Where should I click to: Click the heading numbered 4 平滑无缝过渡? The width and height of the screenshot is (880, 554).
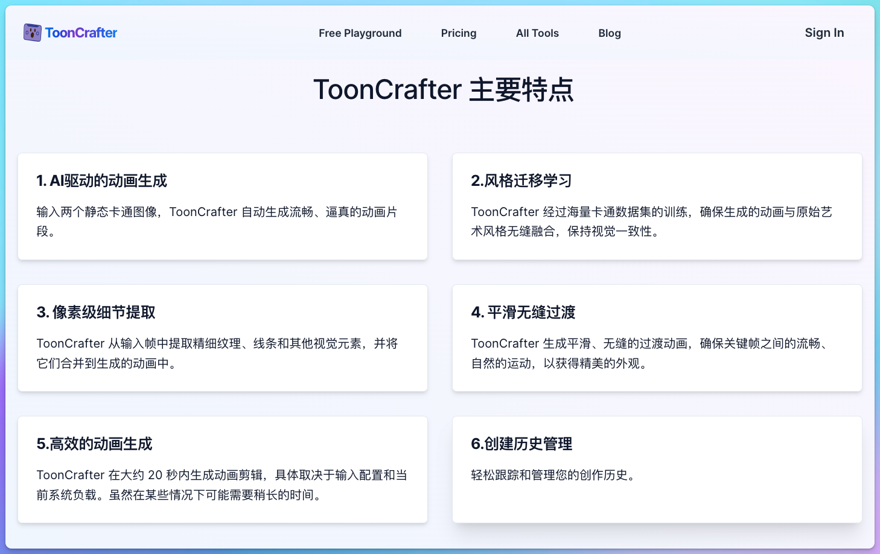[523, 313]
